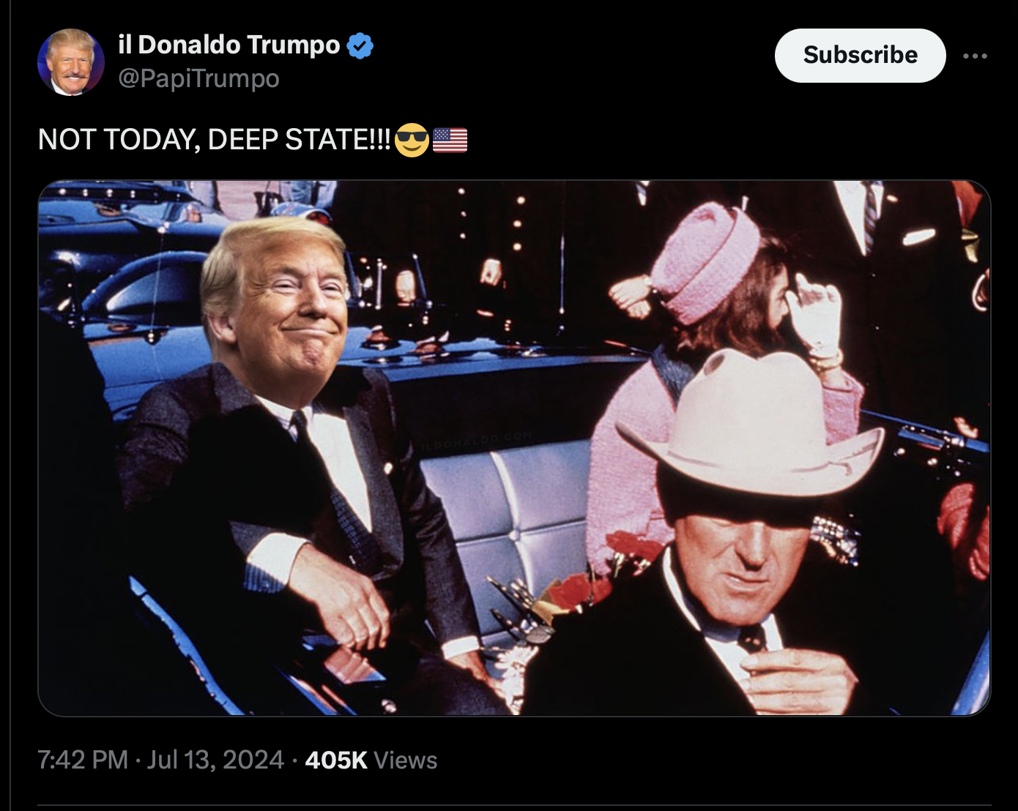This screenshot has width=1018, height=811.
Task: Subscribe to this account
Action: [x=860, y=56]
